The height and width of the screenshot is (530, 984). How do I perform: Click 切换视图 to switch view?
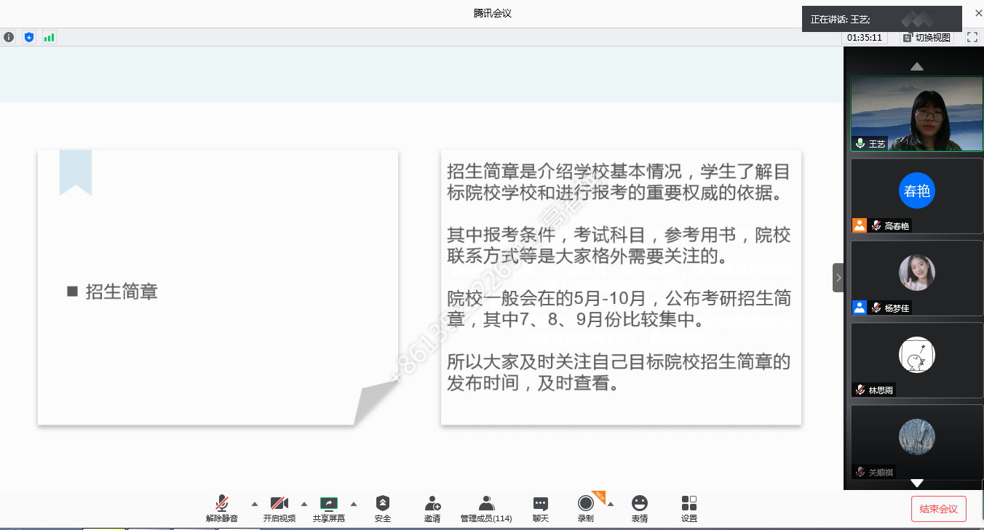[x=927, y=38]
